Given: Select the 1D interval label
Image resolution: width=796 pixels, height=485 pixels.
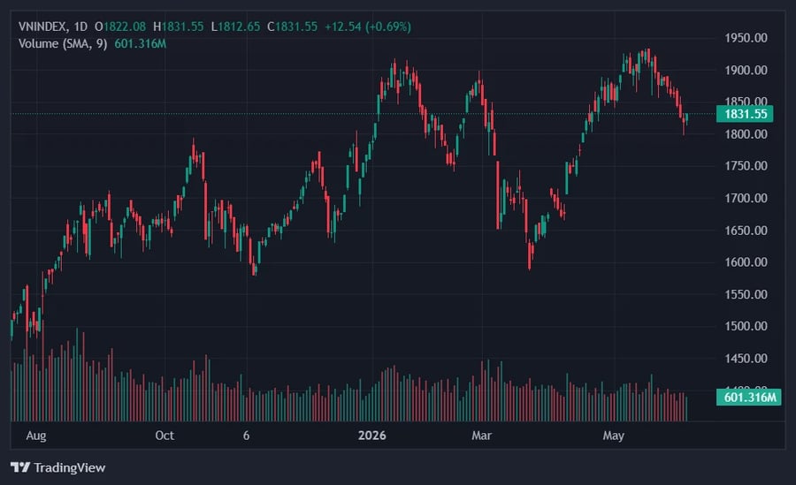Looking at the screenshot, I should (x=80, y=27).
